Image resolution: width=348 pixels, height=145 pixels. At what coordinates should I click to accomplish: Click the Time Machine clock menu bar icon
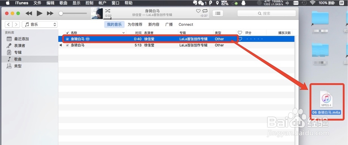304,3
